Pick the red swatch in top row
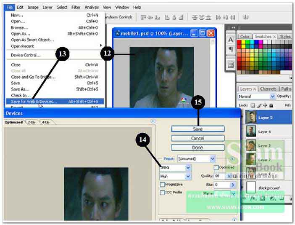Viewport: 295px width, 225px height. click(239, 42)
